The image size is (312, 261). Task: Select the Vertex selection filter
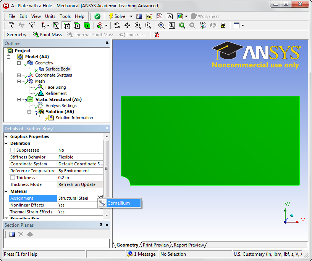point(56,26)
